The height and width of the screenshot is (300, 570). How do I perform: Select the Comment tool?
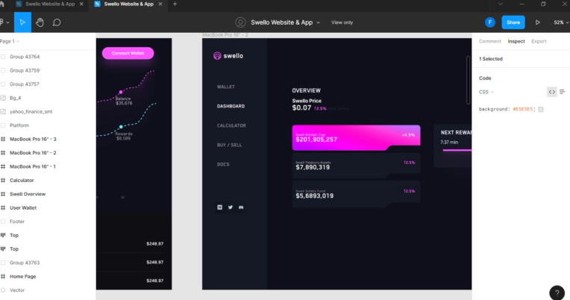coord(57,22)
